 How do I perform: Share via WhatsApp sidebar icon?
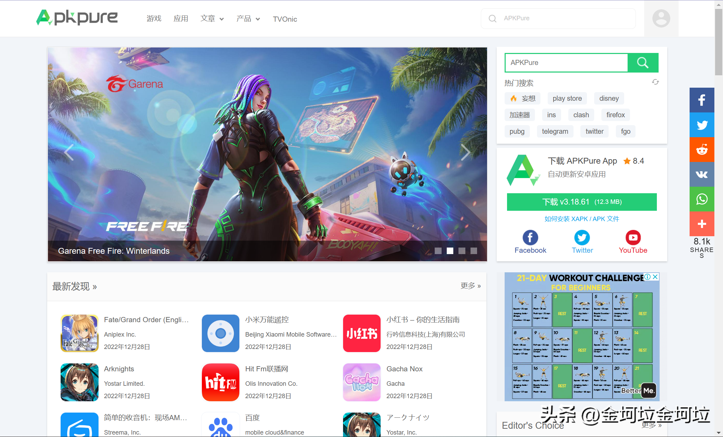[x=702, y=199]
